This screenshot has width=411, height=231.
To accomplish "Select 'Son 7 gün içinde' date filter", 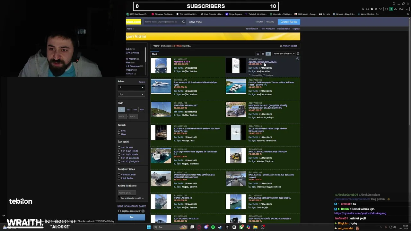I will (x=119, y=155).
